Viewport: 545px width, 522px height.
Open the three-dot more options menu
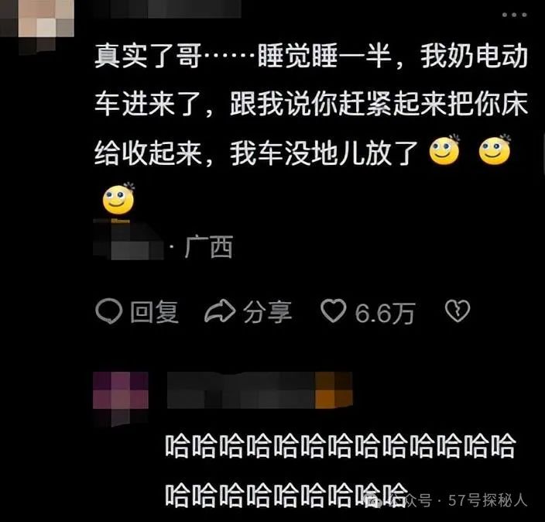pos(514,15)
